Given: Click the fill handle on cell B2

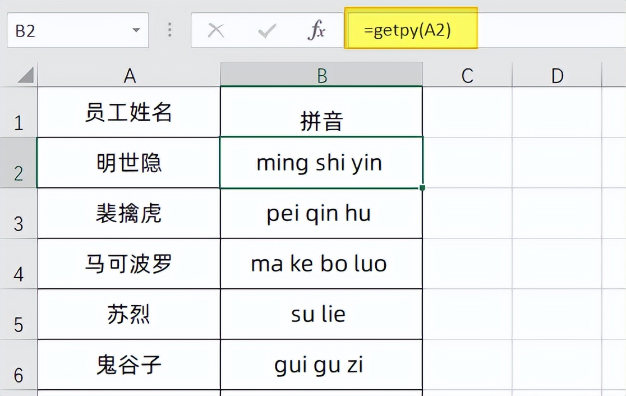Looking at the screenshot, I should click(x=422, y=187).
